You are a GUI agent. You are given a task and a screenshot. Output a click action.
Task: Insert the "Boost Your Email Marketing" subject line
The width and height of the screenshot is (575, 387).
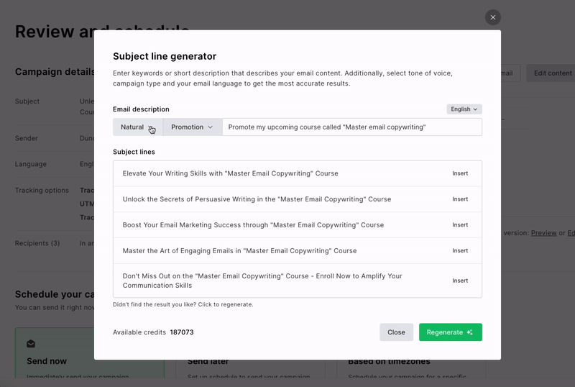460,224
